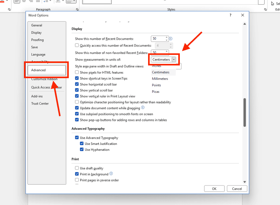Select the Language options category
This screenshot has width=280, height=205.
click(x=38, y=55)
